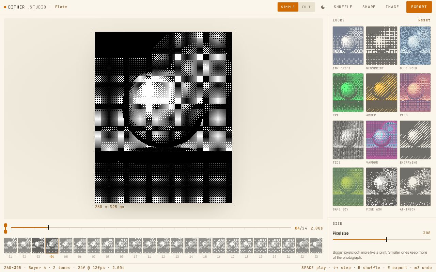Click the Pixel size slider handle
The width and height of the screenshot is (436, 272).
386,240
